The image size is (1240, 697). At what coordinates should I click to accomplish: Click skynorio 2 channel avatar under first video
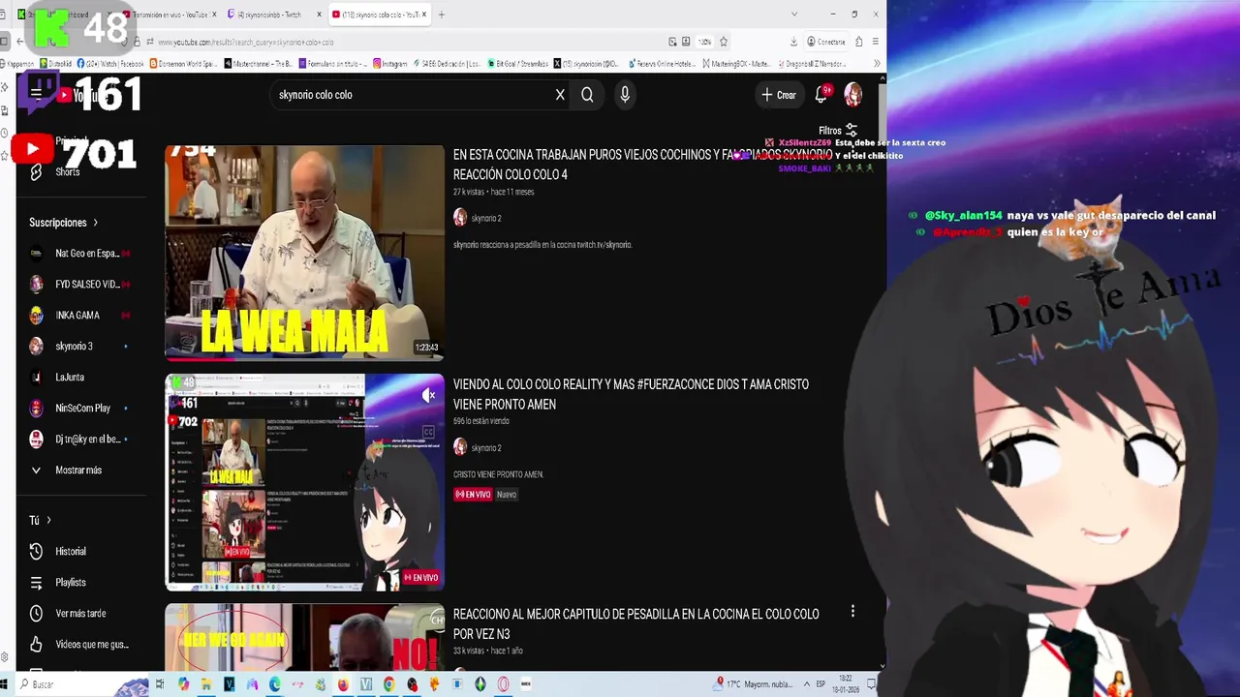(460, 218)
